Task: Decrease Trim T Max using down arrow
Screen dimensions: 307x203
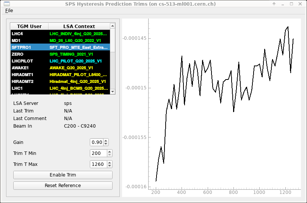Action: [110, 166]
